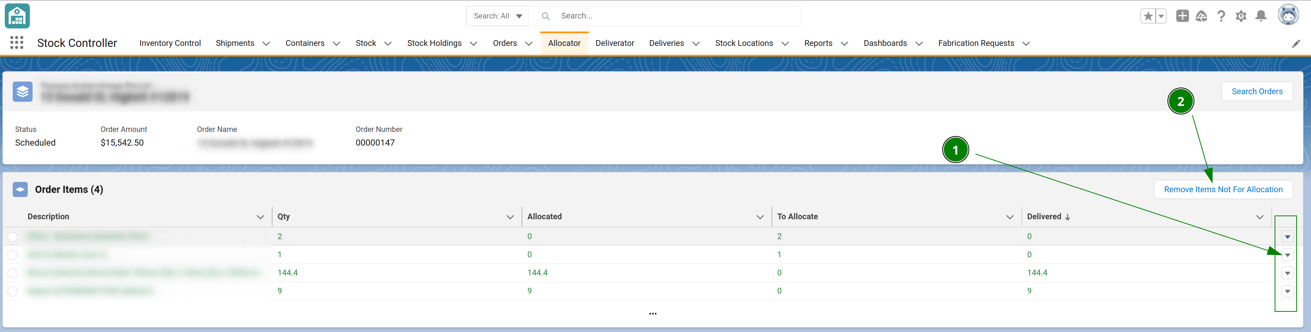
Task: Click the Order Number value 00000147
Action: pyautogui.click(x=375, y=143)
